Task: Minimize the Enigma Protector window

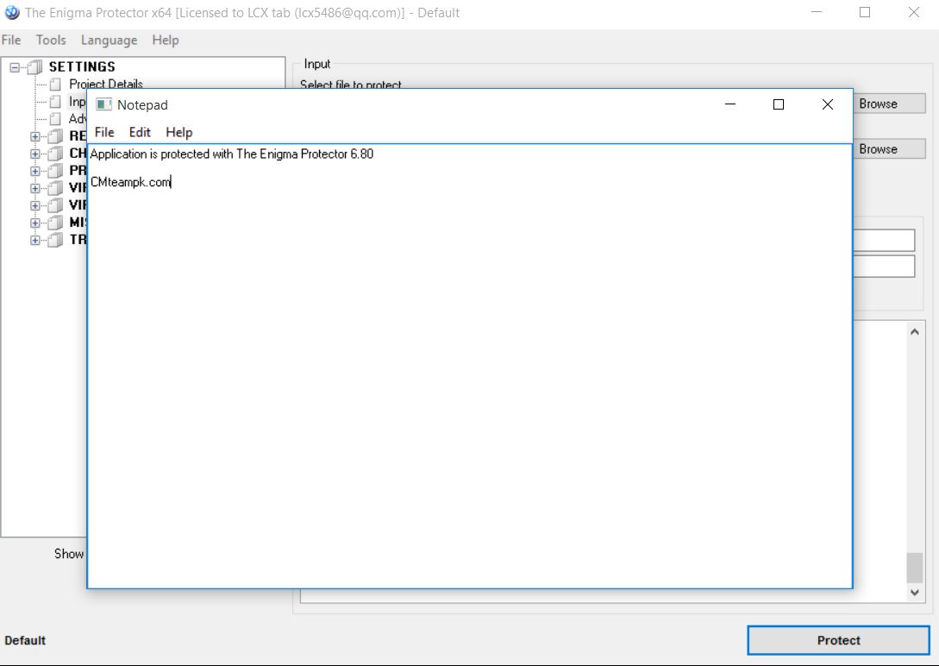Action: click(817, 12)
